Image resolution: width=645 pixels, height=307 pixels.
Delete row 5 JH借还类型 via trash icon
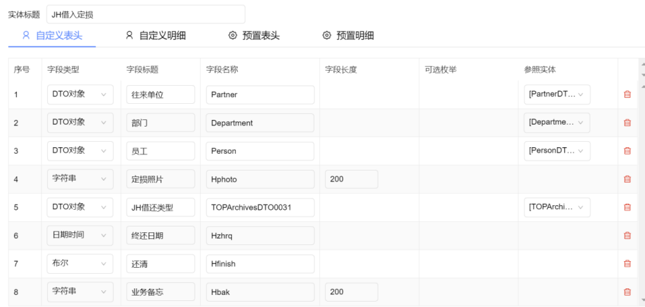627,207
